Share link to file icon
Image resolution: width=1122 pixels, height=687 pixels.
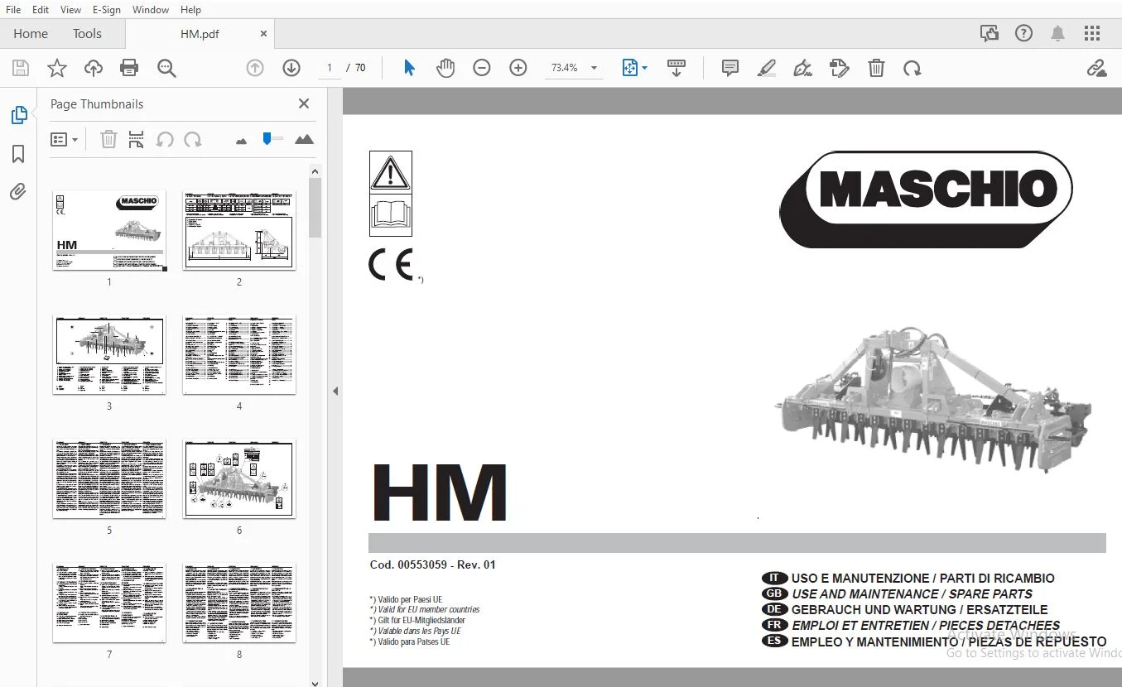tap(1097, 68)
